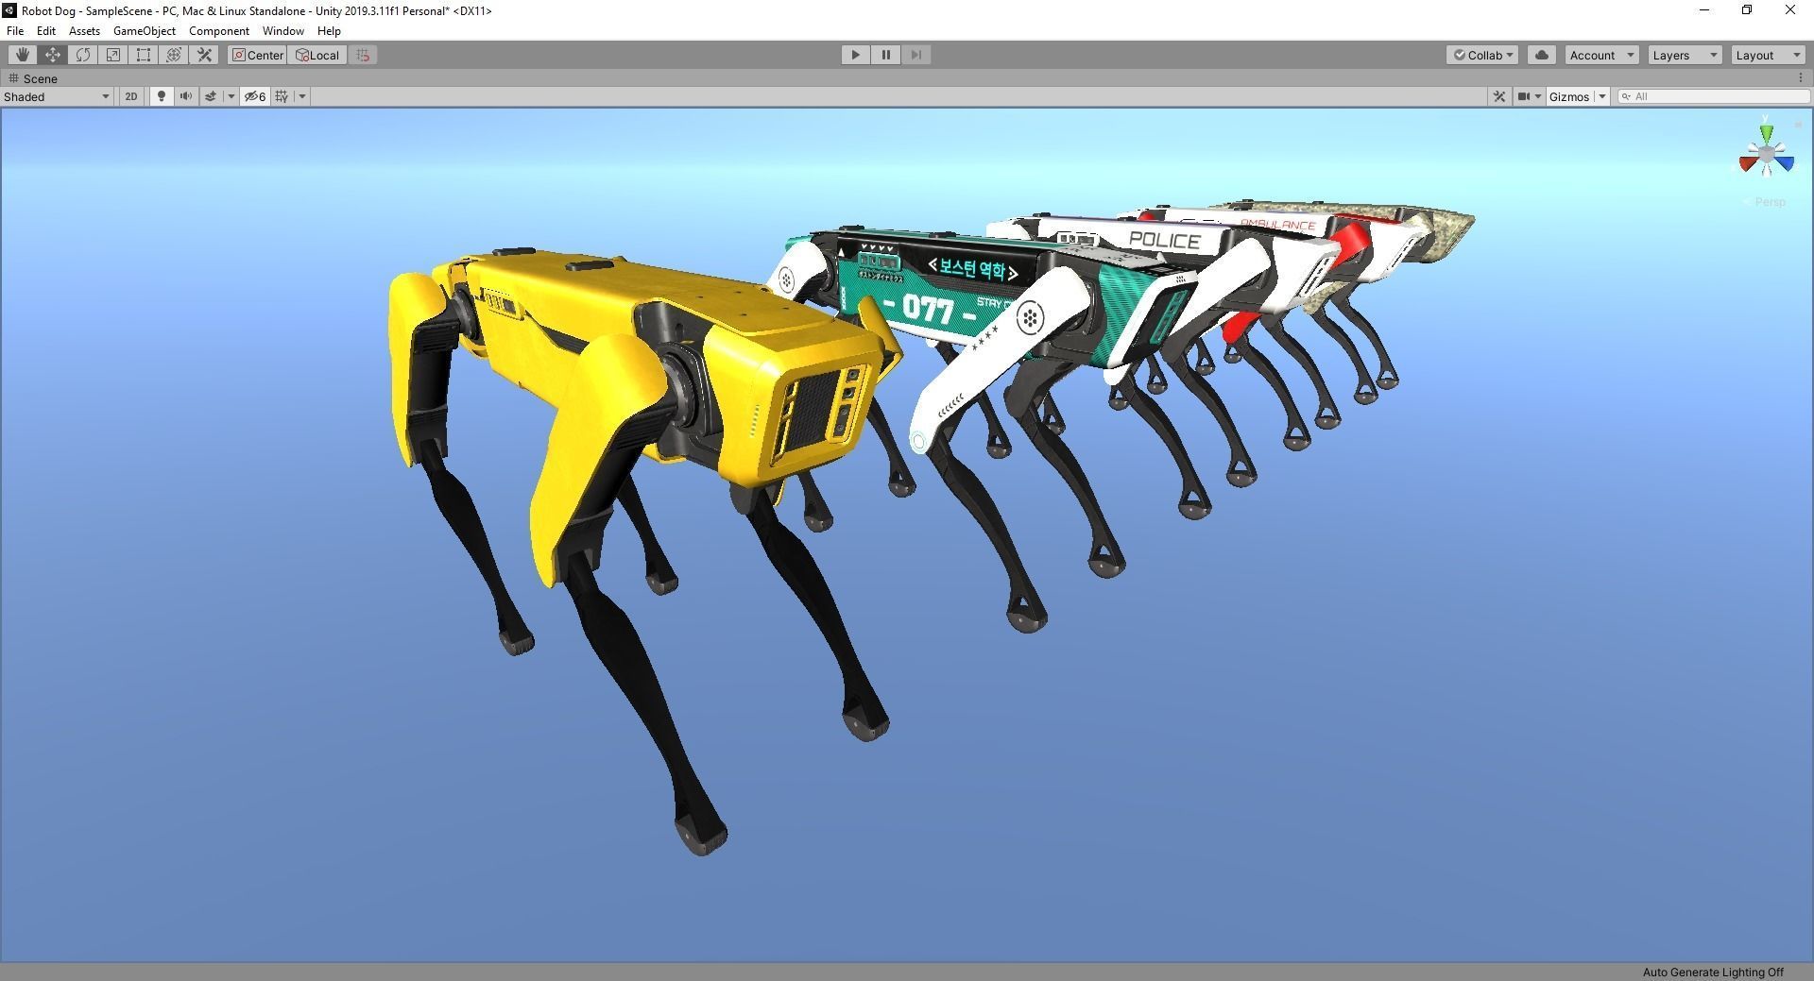
Task: Click the gizmo center cube
Action: tap(1766, 156)
